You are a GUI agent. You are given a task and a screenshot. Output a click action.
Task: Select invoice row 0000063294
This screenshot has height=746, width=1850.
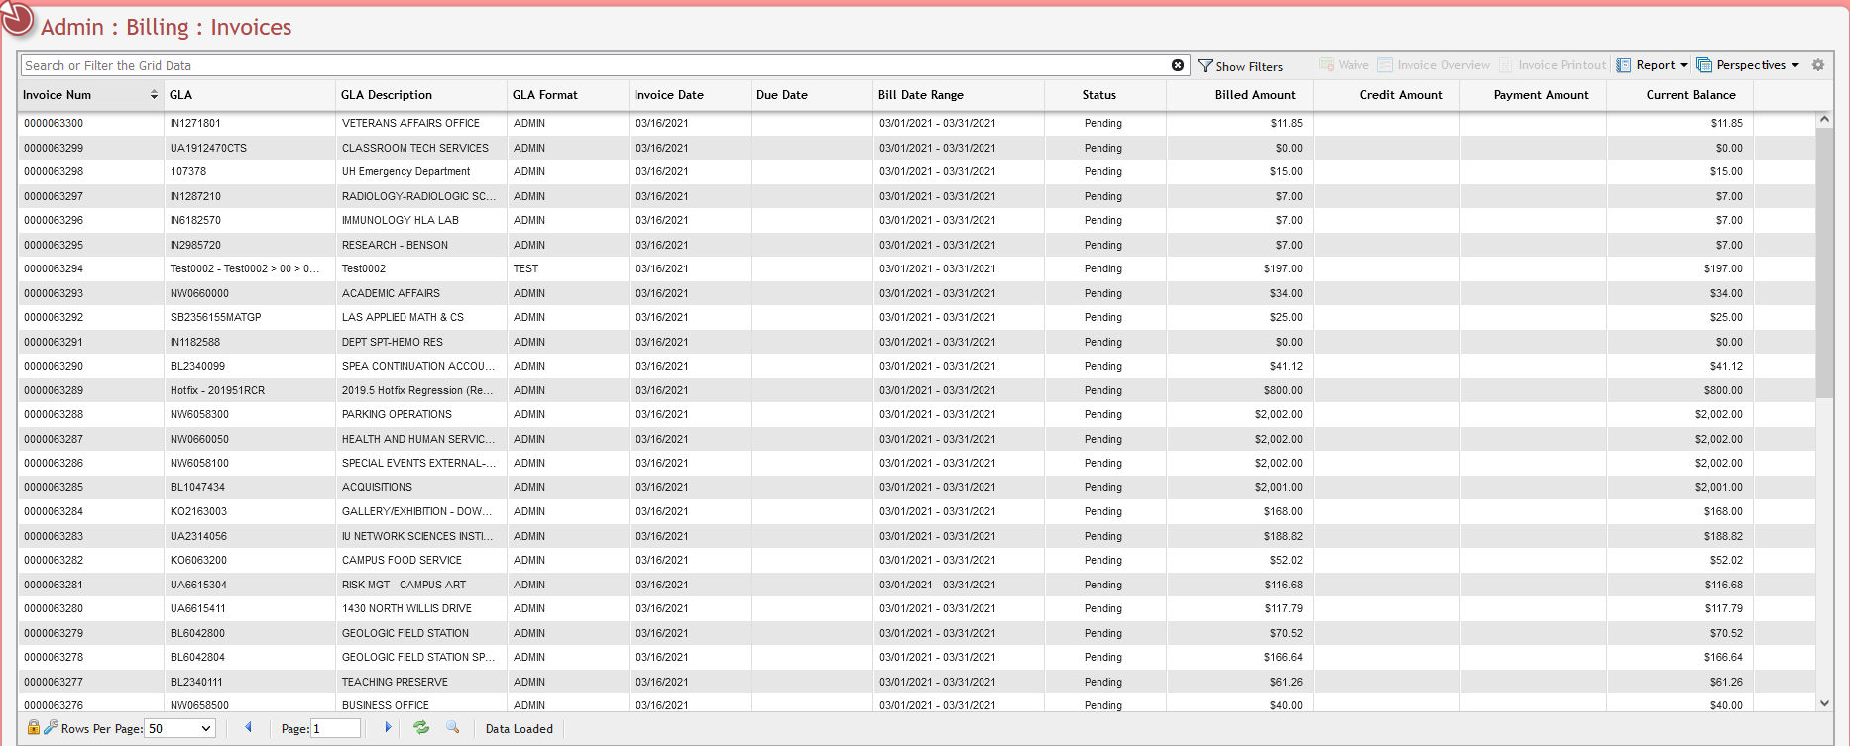click(x=54, y=268)
